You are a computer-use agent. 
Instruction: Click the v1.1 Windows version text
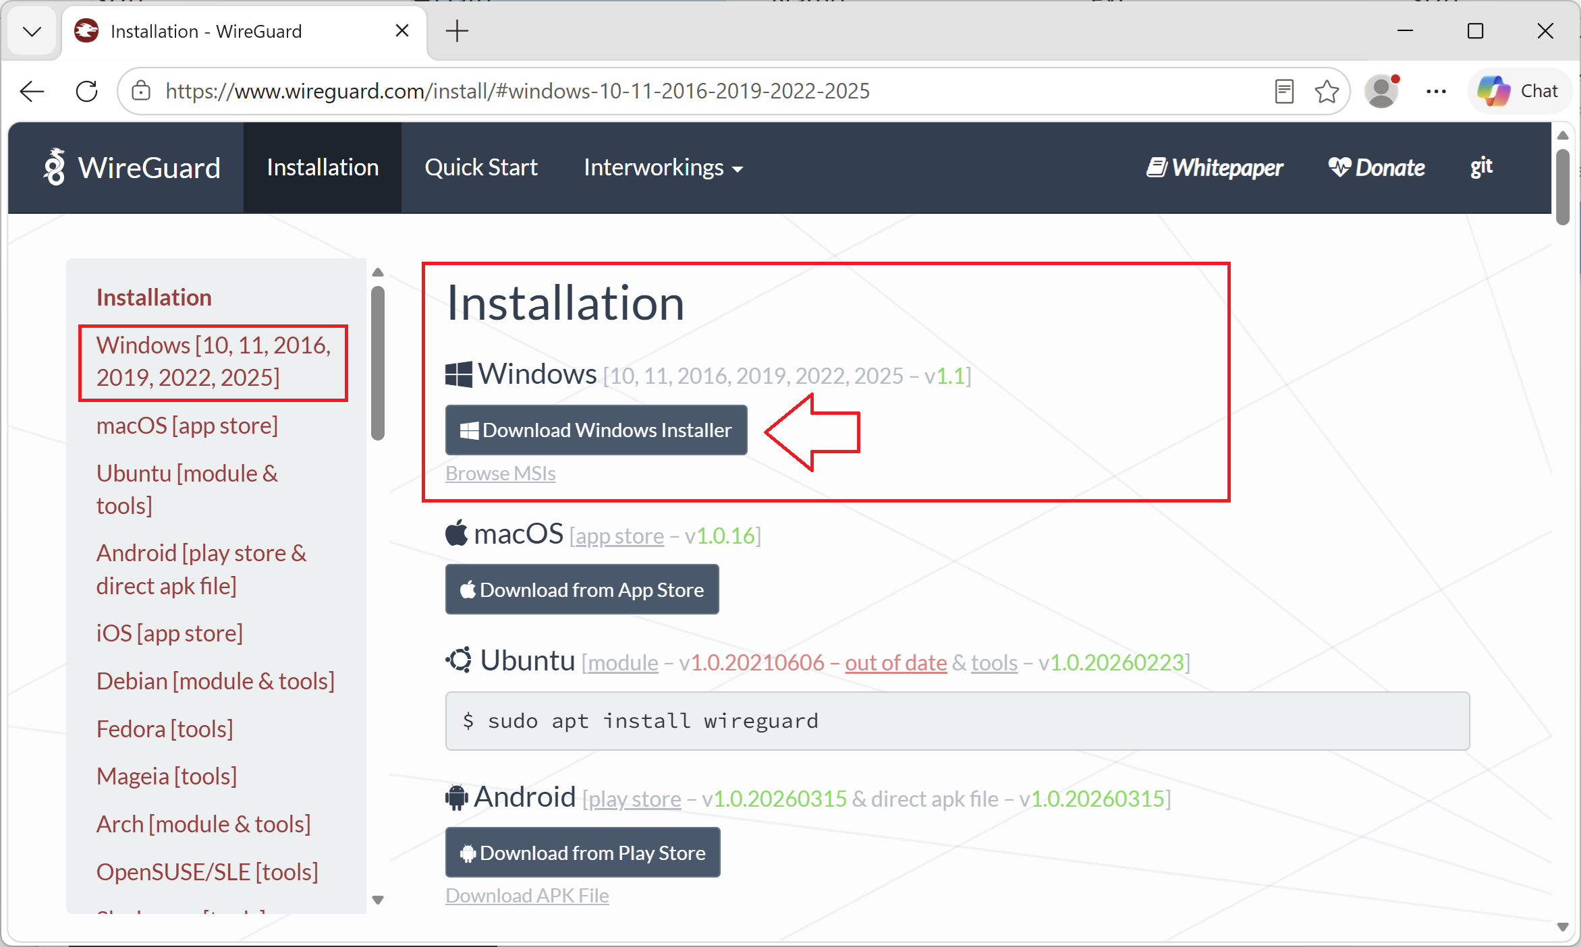[x=945, y=376]
